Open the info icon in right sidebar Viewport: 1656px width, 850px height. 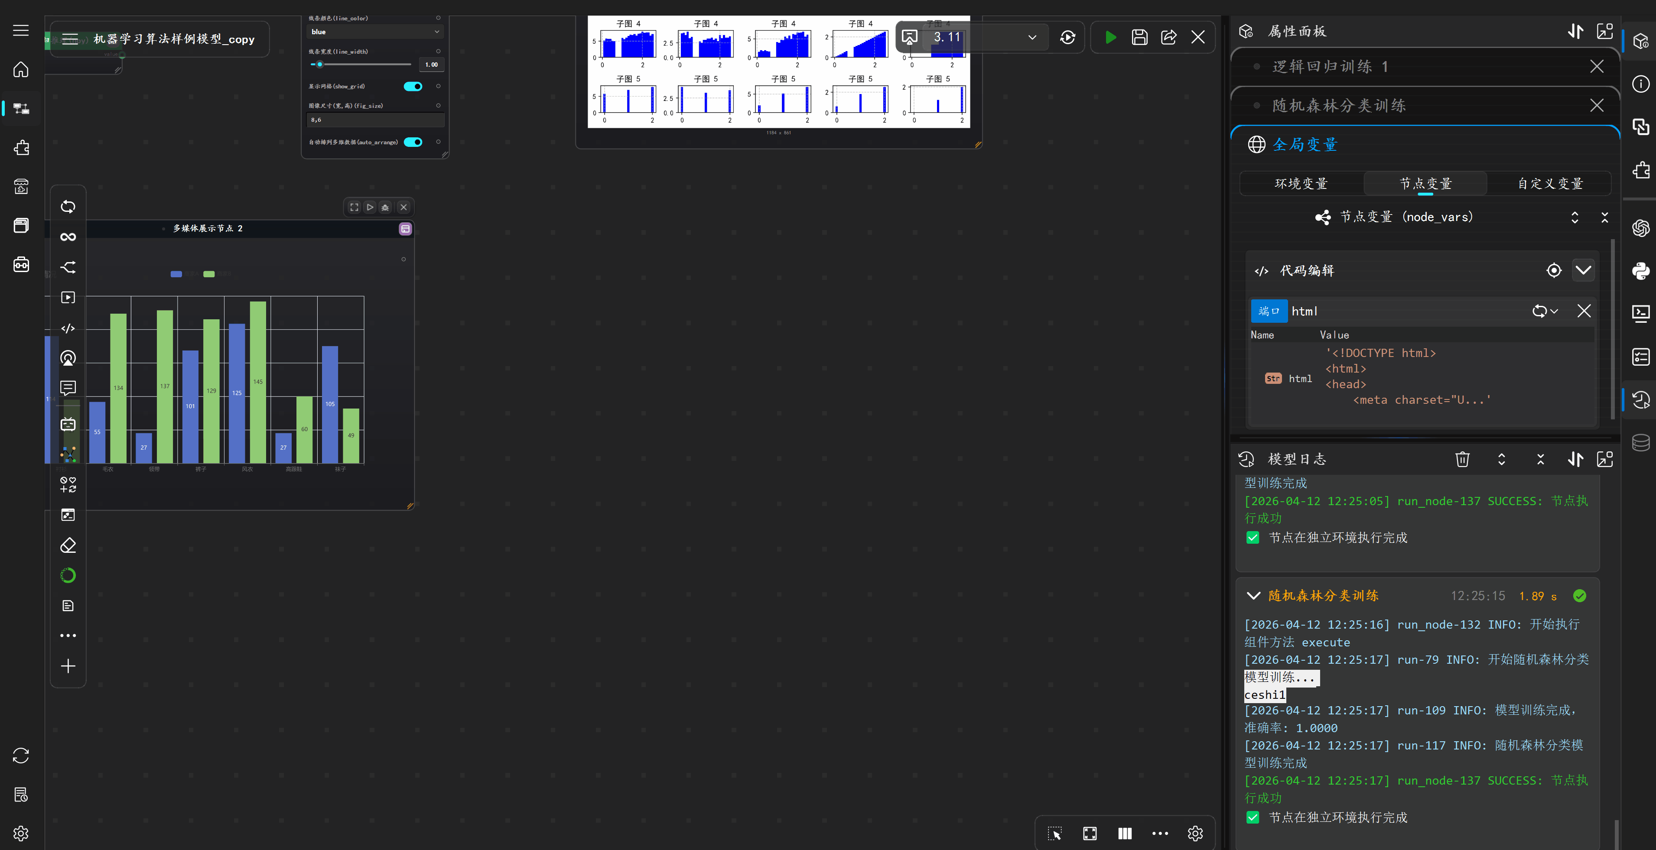(x=1640, y=84)
